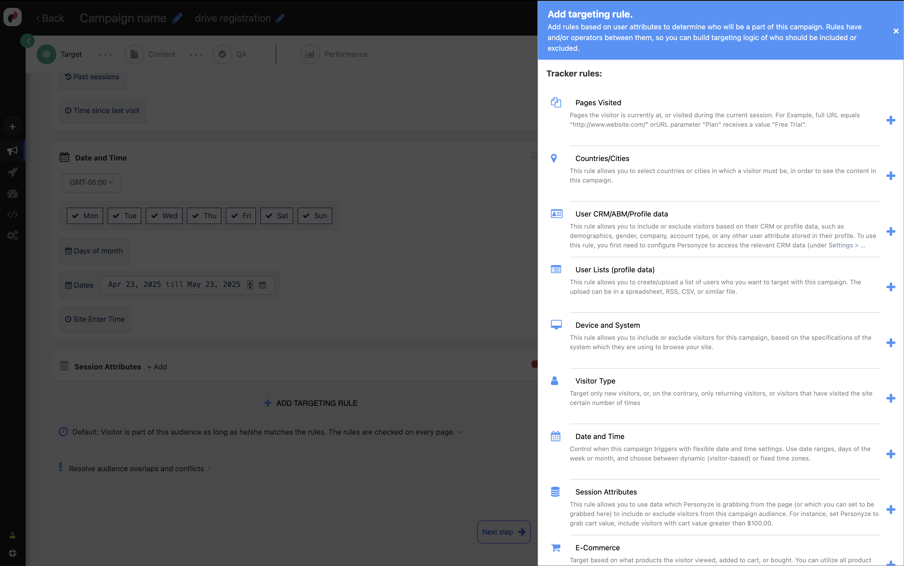
Task: Edit drive registration pencil icon
Action: pyautogui.click(x=280, y=18)
